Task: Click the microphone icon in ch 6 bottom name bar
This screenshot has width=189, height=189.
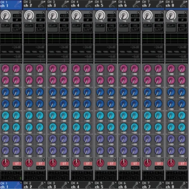Action: click(x=136, y=185)
